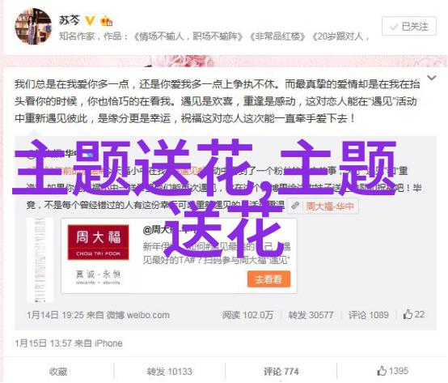448x383 pixels.
Task: Select 转发 10133 in bottom bar
Action: pos(170,372)
